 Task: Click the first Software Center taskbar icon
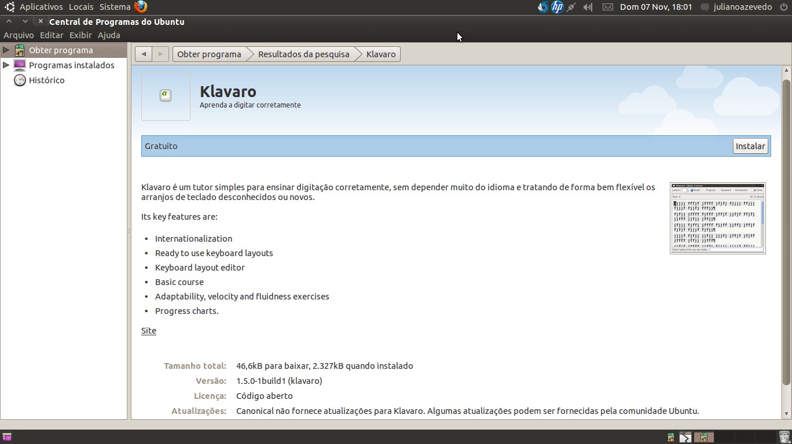pos(671,437)
